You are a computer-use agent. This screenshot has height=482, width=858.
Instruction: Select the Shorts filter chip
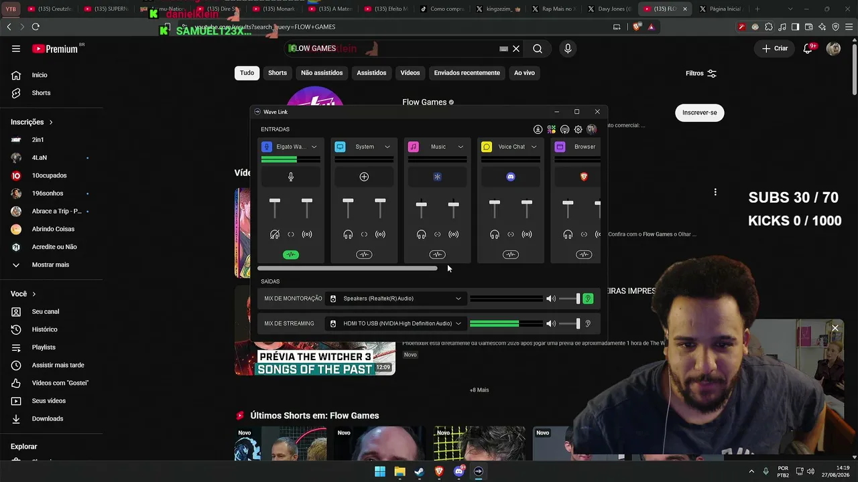(278, 73)
